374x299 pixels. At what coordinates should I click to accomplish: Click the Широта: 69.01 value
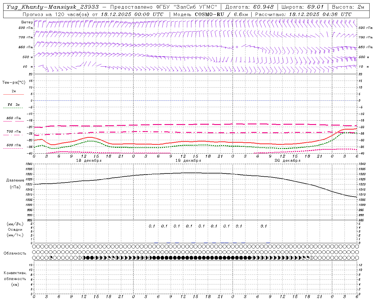coord(303,7)
